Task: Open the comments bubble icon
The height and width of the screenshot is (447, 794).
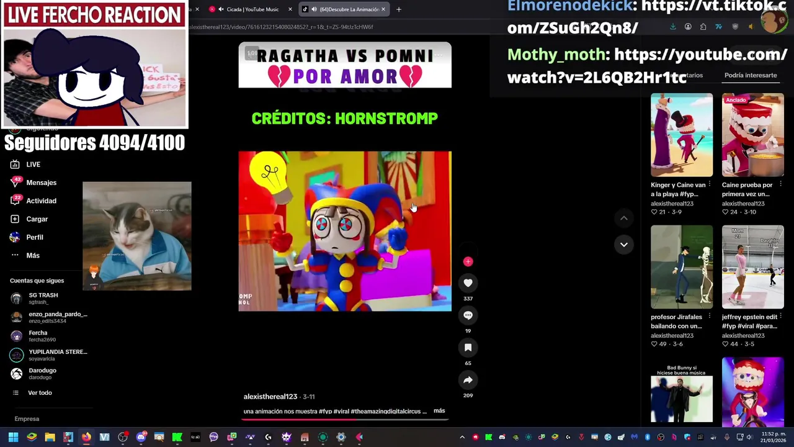Action: 468,315
